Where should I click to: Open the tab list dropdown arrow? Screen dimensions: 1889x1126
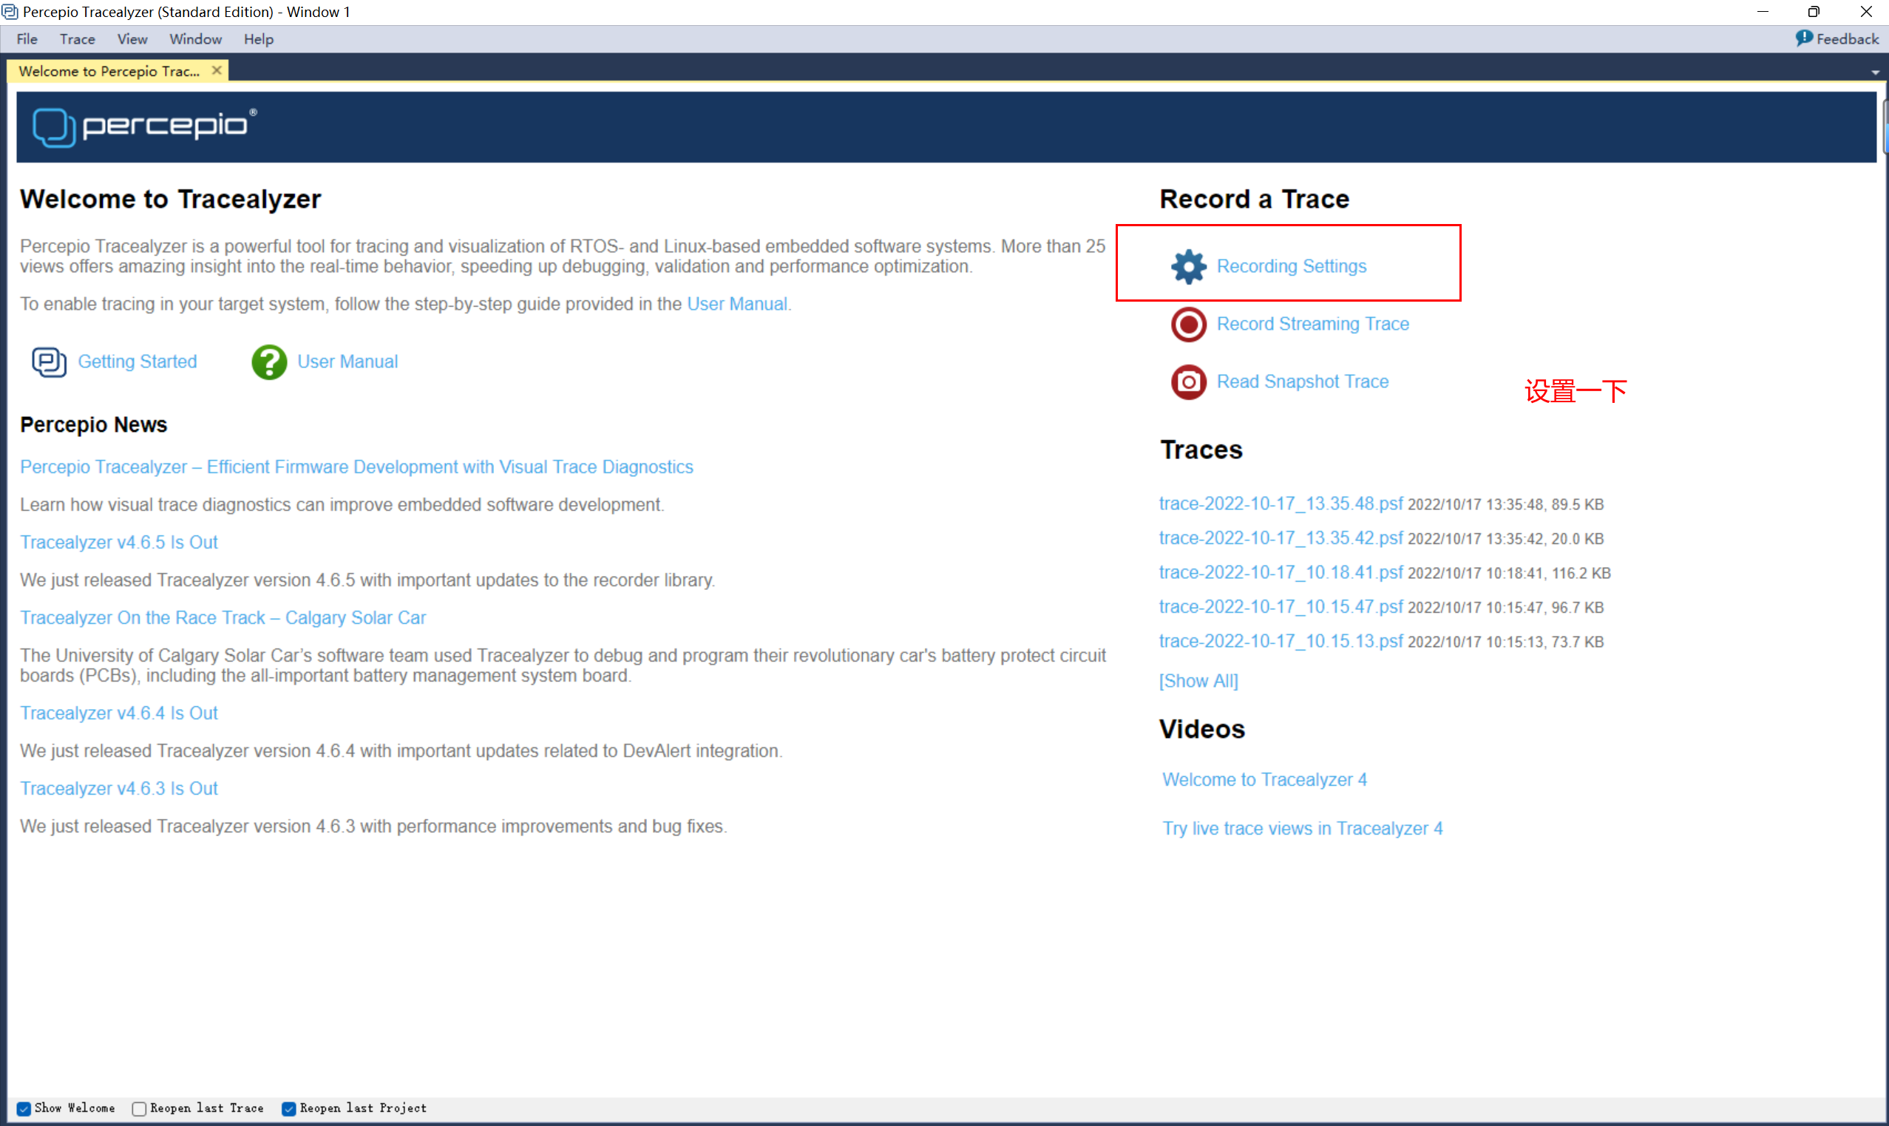(x=1875, y=73)
